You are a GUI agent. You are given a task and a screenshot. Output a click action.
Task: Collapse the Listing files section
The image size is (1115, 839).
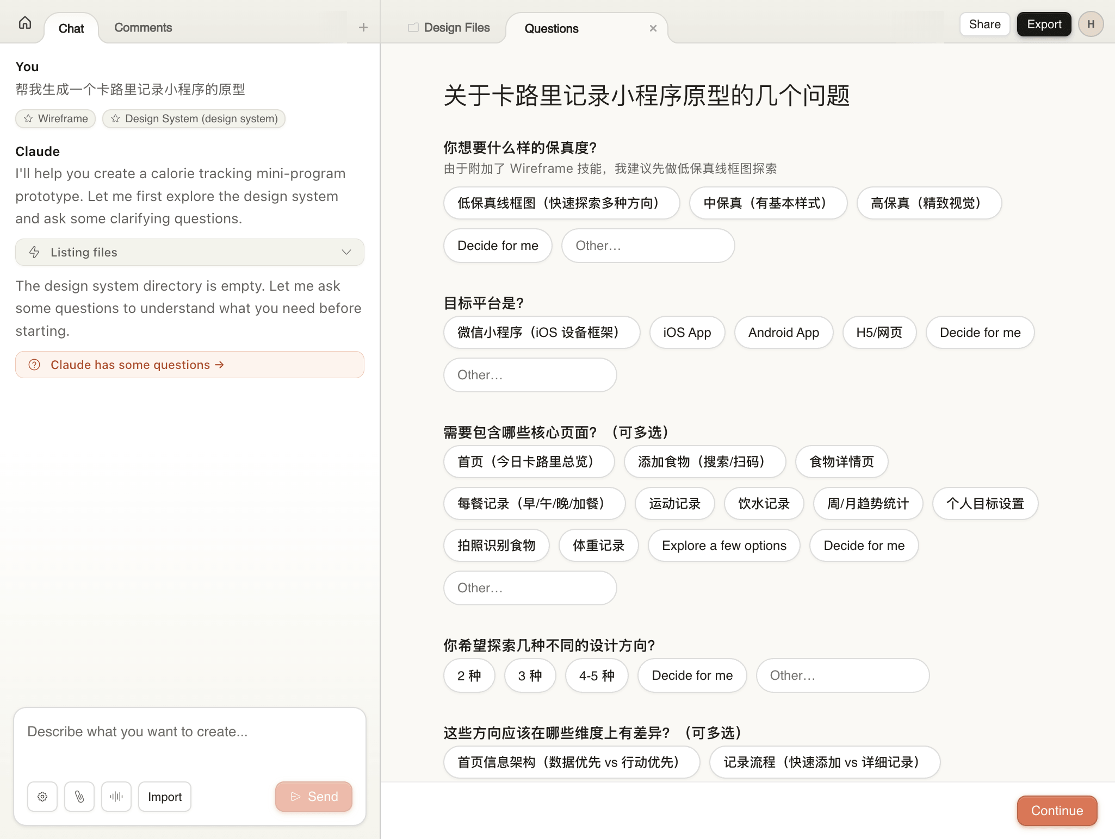pos(346,252)
